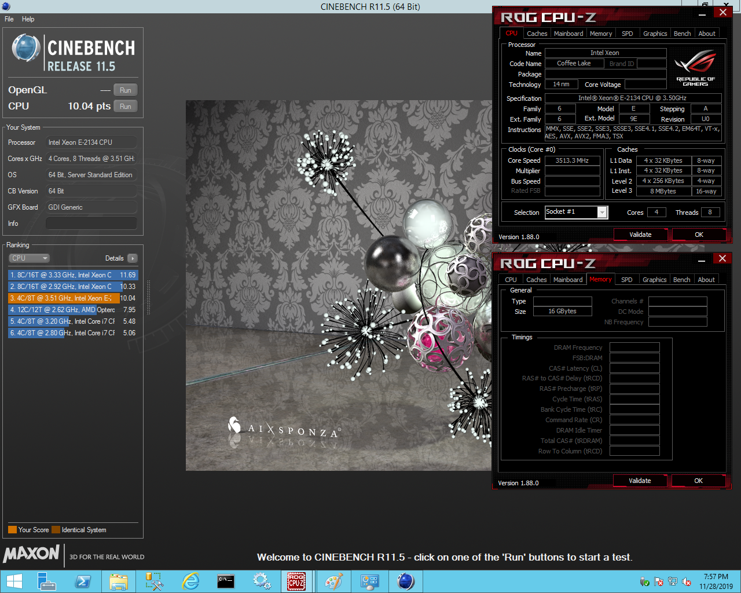Click the left panel resize grip

pos(148,298)
